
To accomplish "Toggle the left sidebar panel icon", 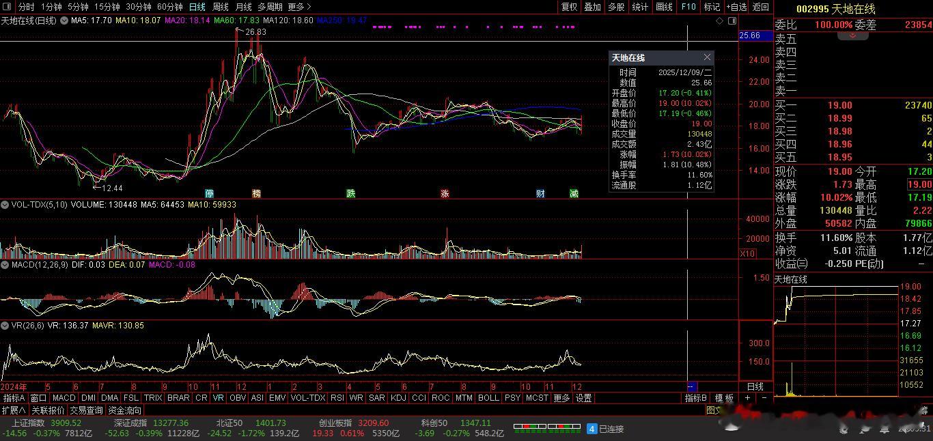I will pos(8,7).
